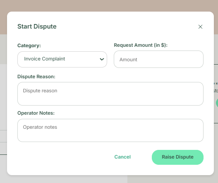Click the Dispute Reason: label
The image size is (218, 183).
point(36,77)
